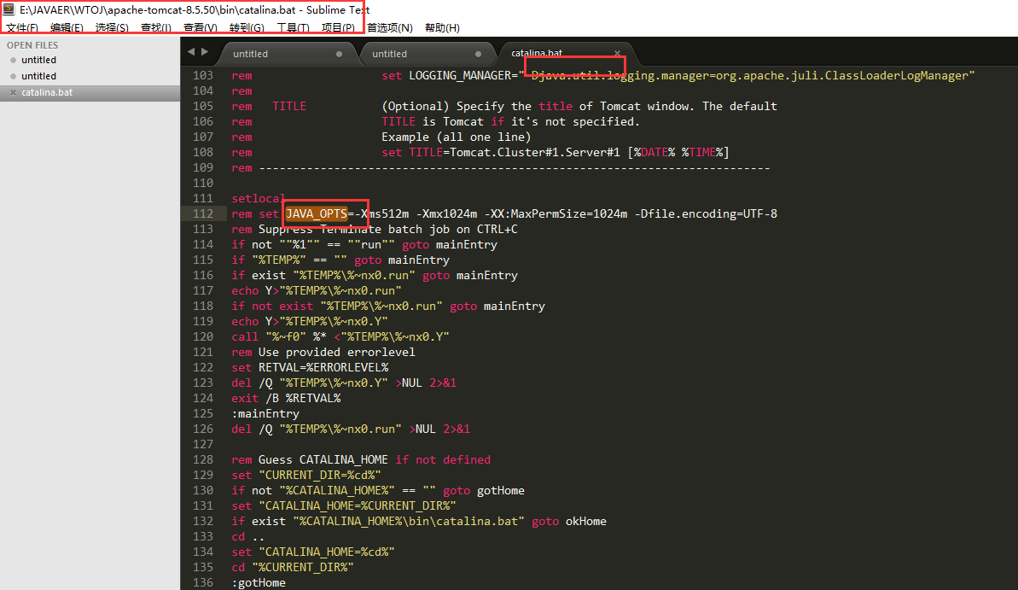
Task: Click line number 103 in the gutter
Action: pos(203,75)
